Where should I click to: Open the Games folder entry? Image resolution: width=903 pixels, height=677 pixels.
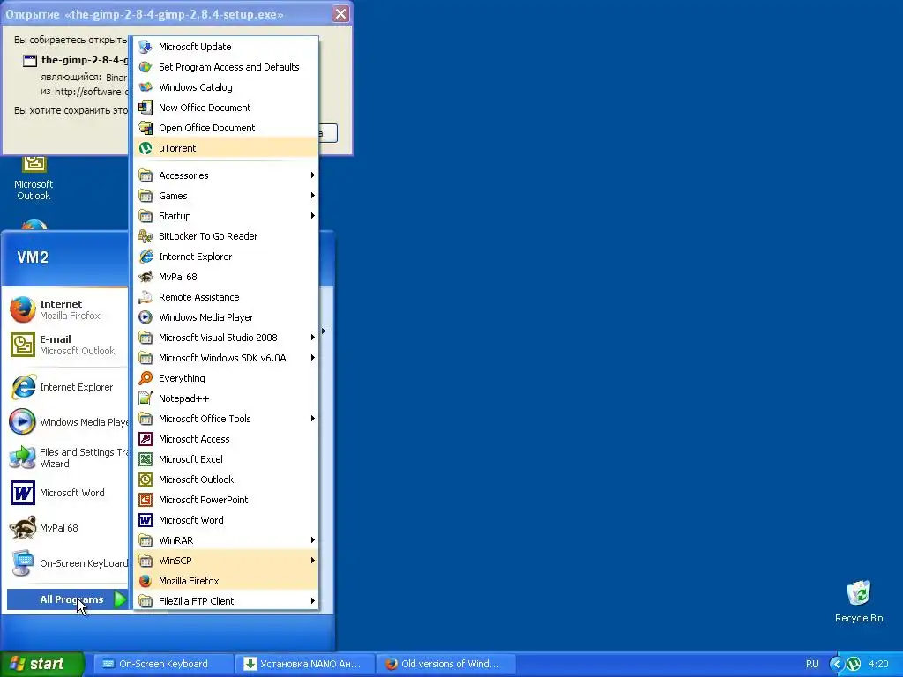click(227, 195)
